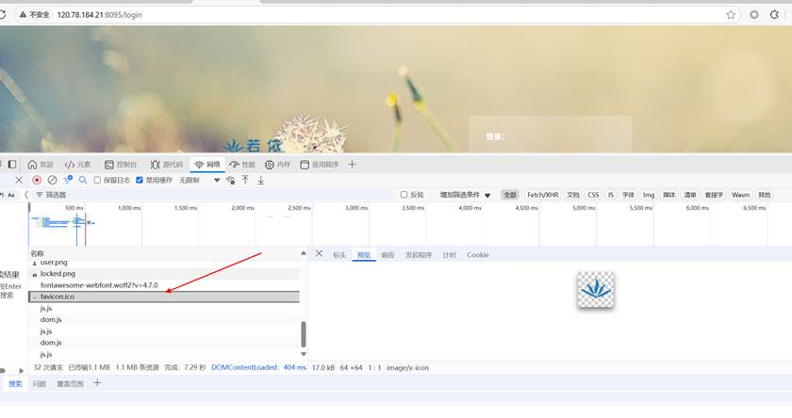This screenshot has width=792, height=418.
Task: Filter requests by 清单 manifest
Action: point(690,195)
